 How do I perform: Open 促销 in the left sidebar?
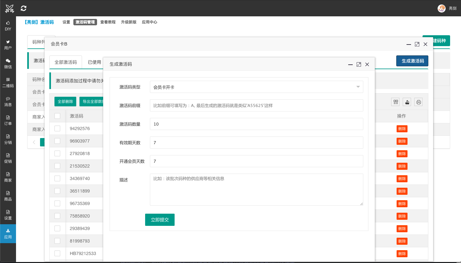pyautogui.click(x=8, y=158)
